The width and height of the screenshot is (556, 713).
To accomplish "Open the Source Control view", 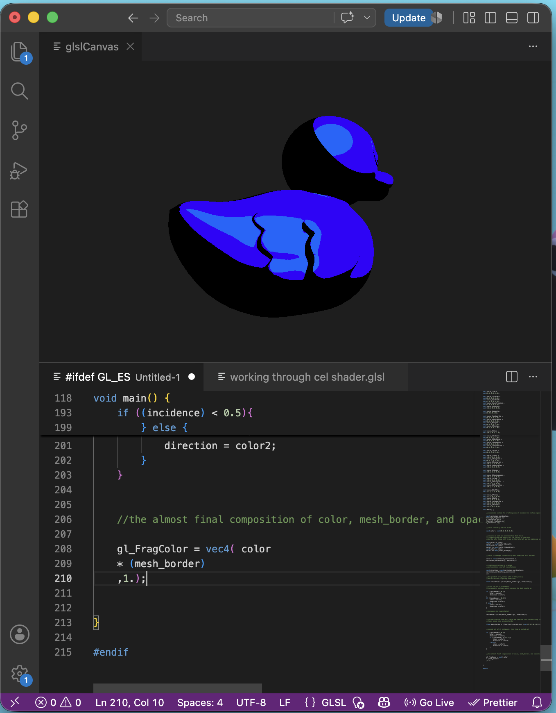I will coord(20,130).
